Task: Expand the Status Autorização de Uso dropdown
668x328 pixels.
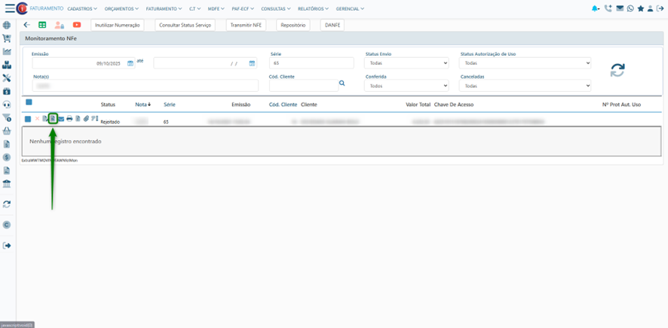Action: point(525,63)
